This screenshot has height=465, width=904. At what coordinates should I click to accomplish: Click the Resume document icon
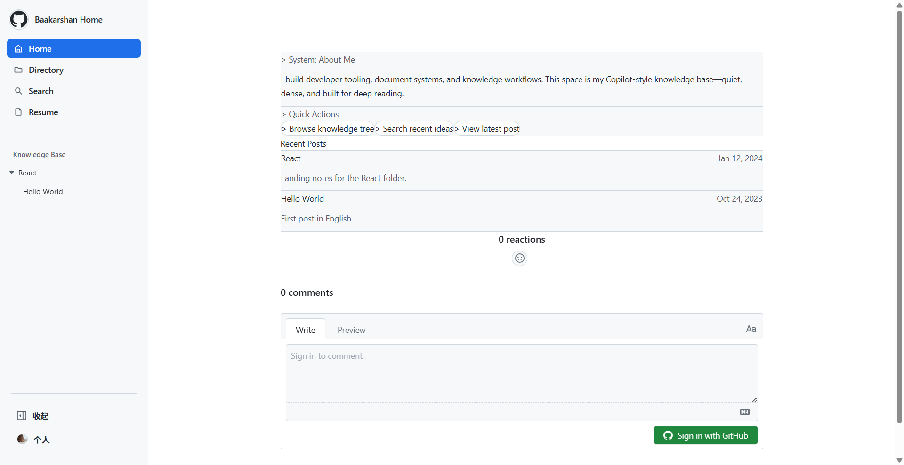tap(18, 112)
